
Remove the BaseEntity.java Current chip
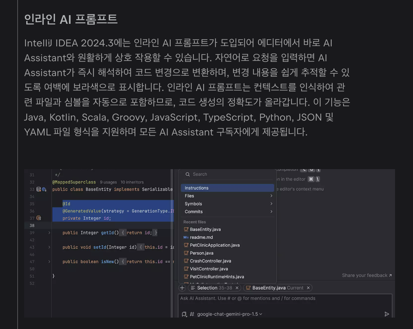click(x=308, y=288)
